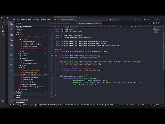Click the command center search field
Screen dimensions: 165x124
click(x=85, y=19)
